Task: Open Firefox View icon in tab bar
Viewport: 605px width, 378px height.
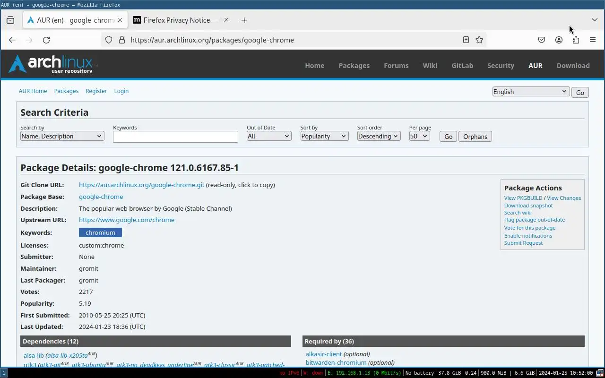Action: 10,20
